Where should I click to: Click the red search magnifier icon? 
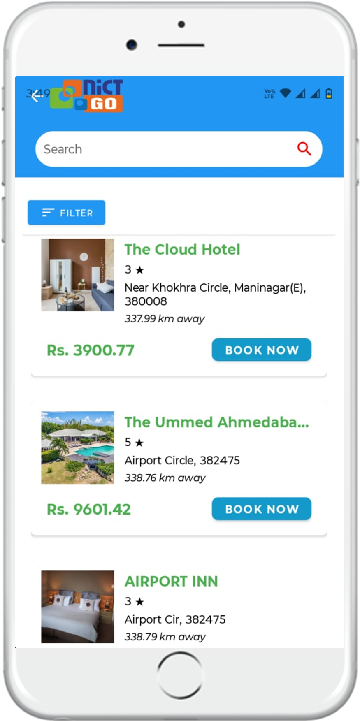[x=304, y=148]
